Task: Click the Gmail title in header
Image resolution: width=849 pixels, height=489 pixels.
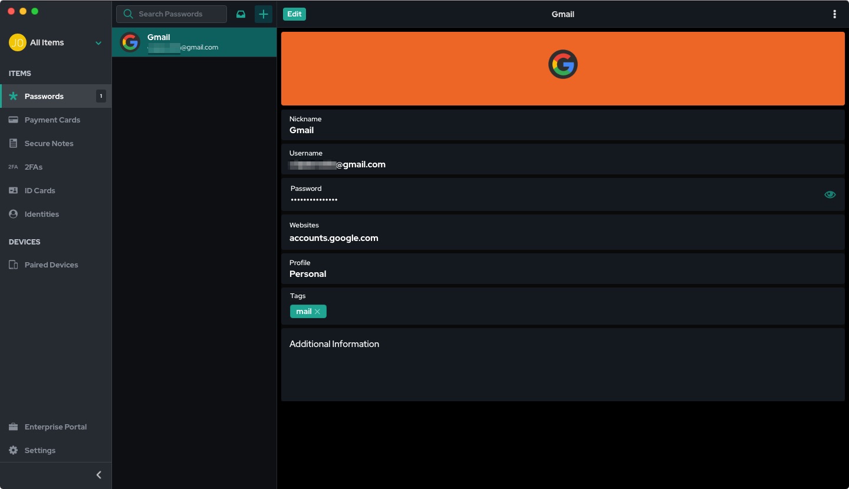Action: (563, 14)
